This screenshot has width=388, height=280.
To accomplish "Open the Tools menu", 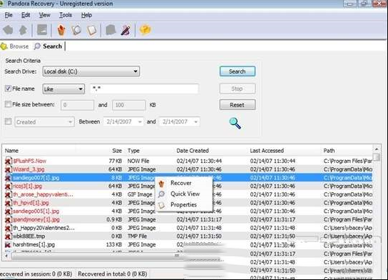I will coord(66,15).
